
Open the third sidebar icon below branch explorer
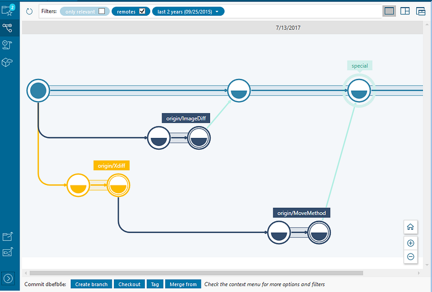(8, 45)
